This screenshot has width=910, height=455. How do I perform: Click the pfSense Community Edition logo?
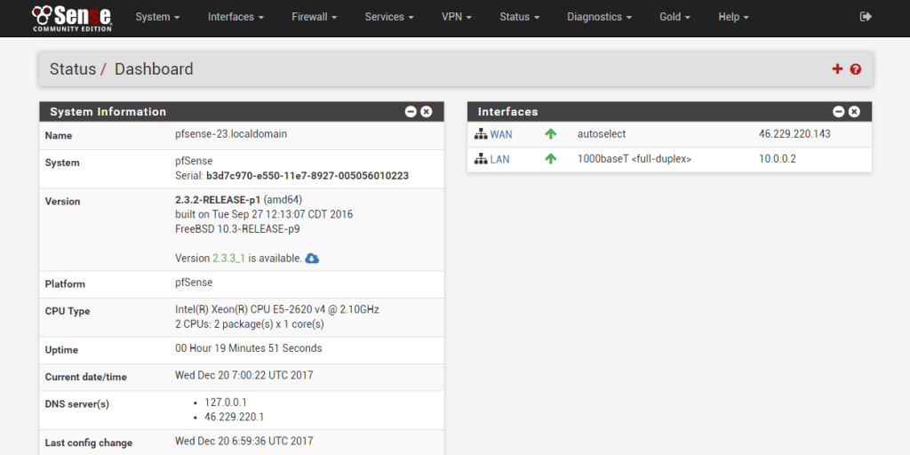tap(72, 18)
